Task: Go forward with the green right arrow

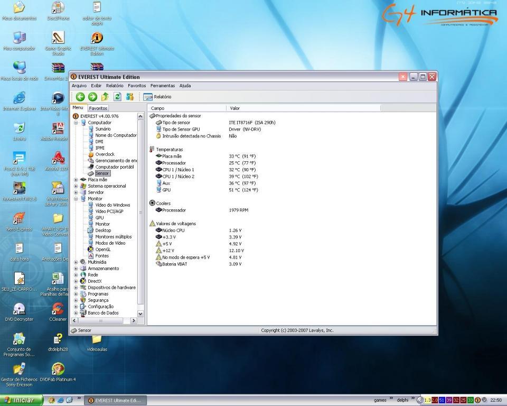Action: [92, 97]
